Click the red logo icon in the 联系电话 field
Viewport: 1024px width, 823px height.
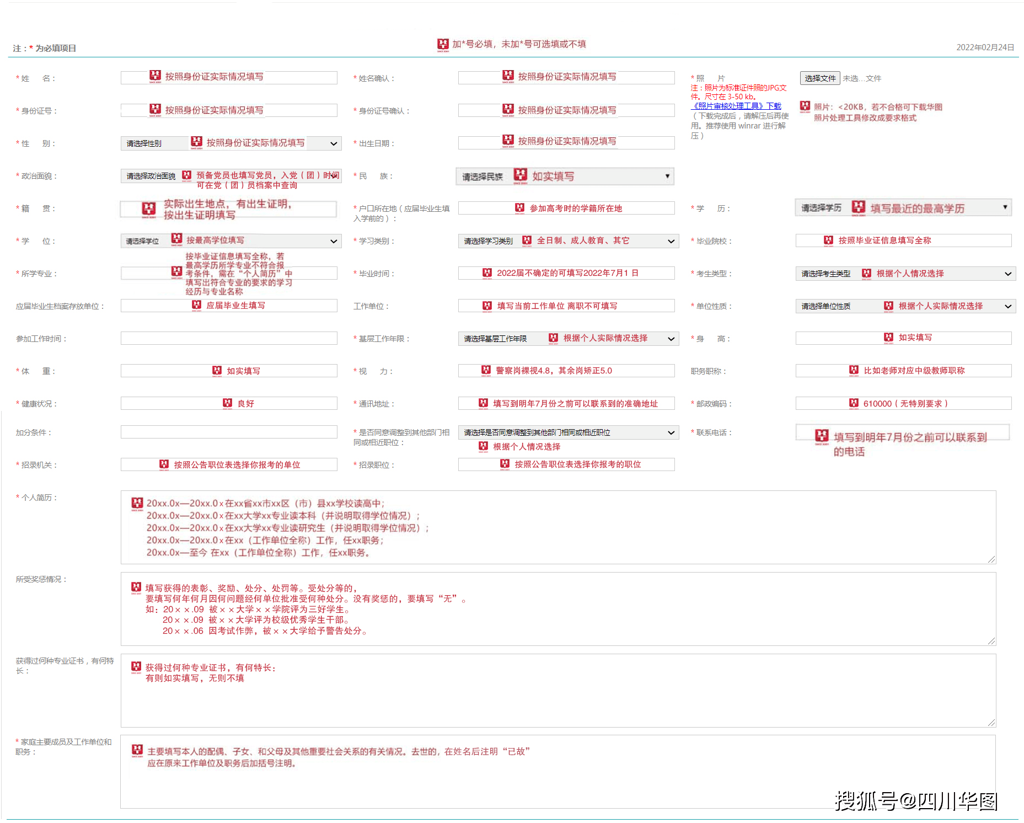tap(822, 436)
